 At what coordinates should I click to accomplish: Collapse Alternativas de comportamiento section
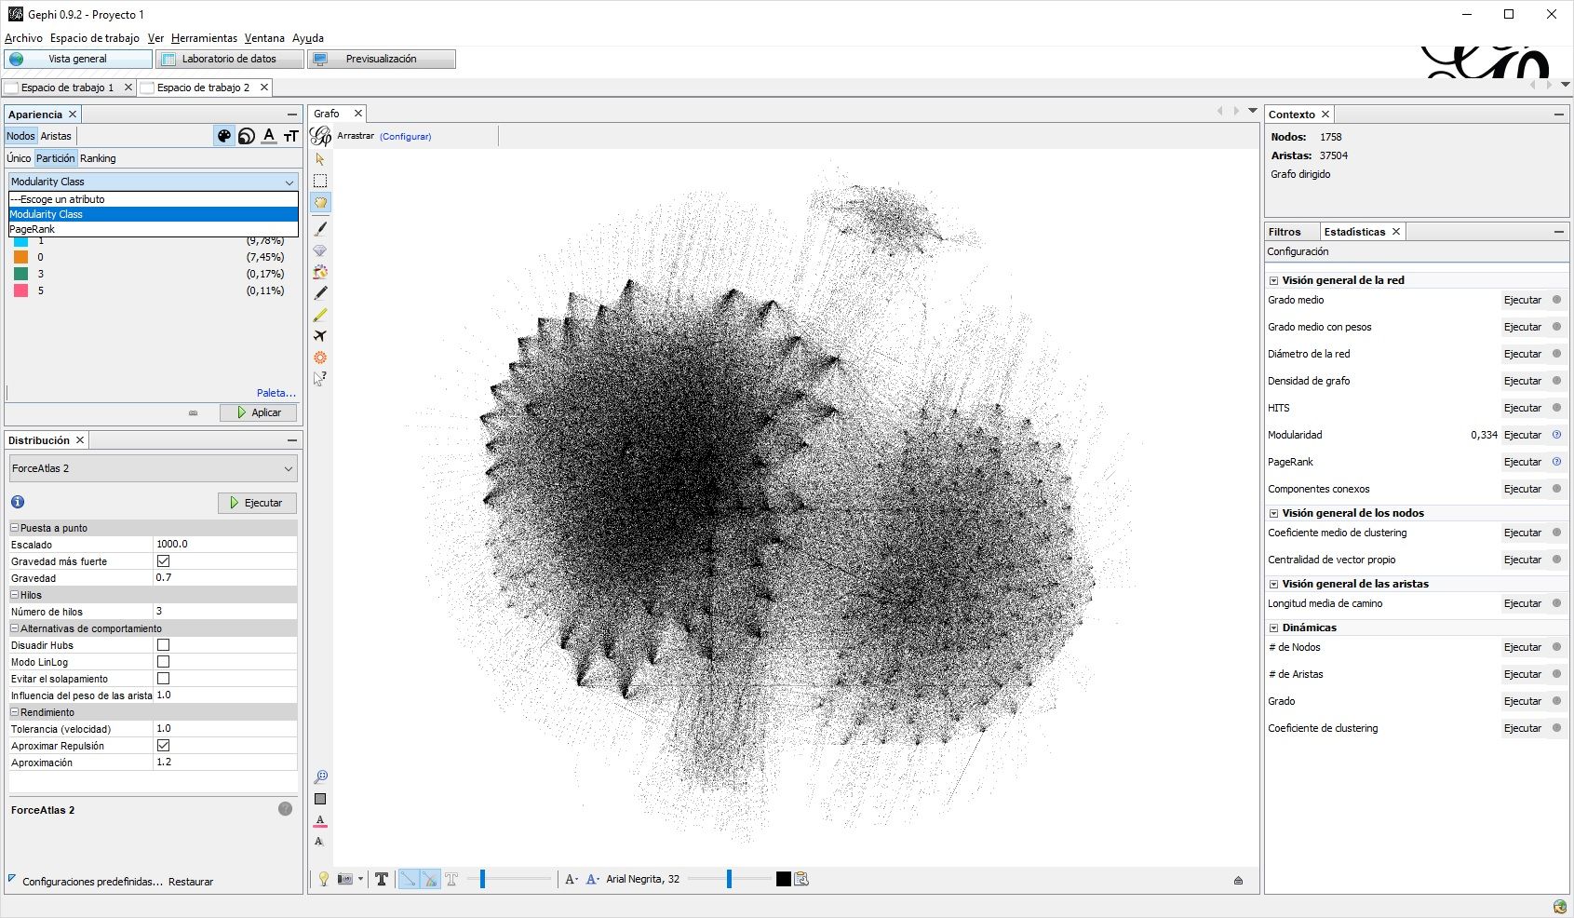coord(15,628)
